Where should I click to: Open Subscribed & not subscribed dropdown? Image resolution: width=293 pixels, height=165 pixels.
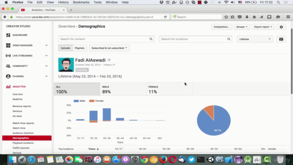tap(109, 48)
